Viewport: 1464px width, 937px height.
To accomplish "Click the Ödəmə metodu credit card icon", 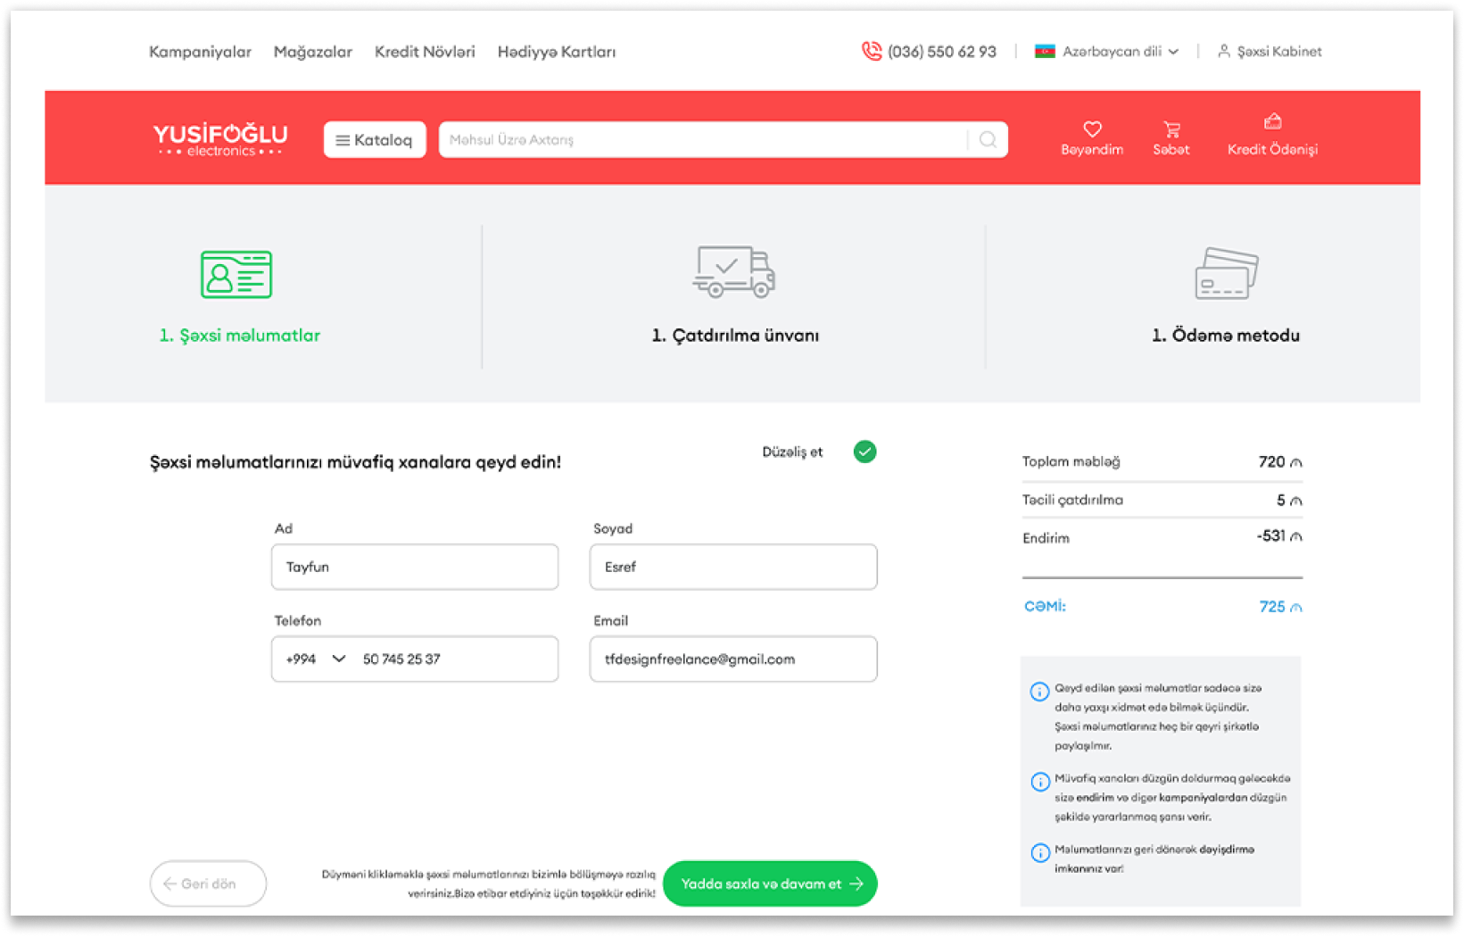I will (1226, 273).
